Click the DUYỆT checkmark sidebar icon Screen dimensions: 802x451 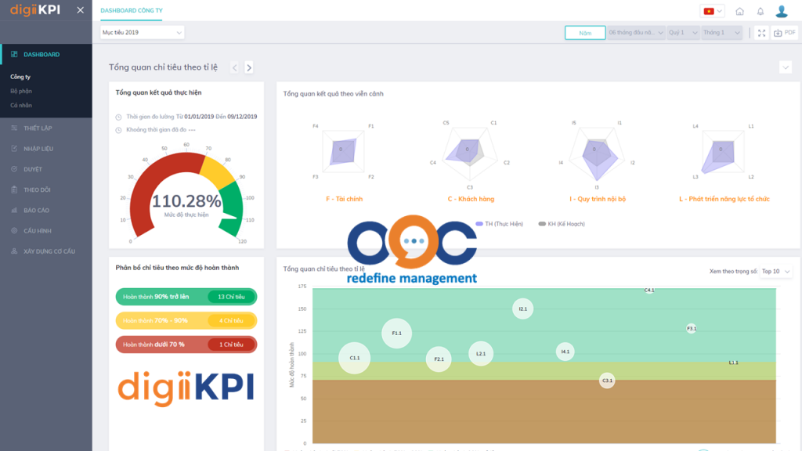tap(14, 169)
